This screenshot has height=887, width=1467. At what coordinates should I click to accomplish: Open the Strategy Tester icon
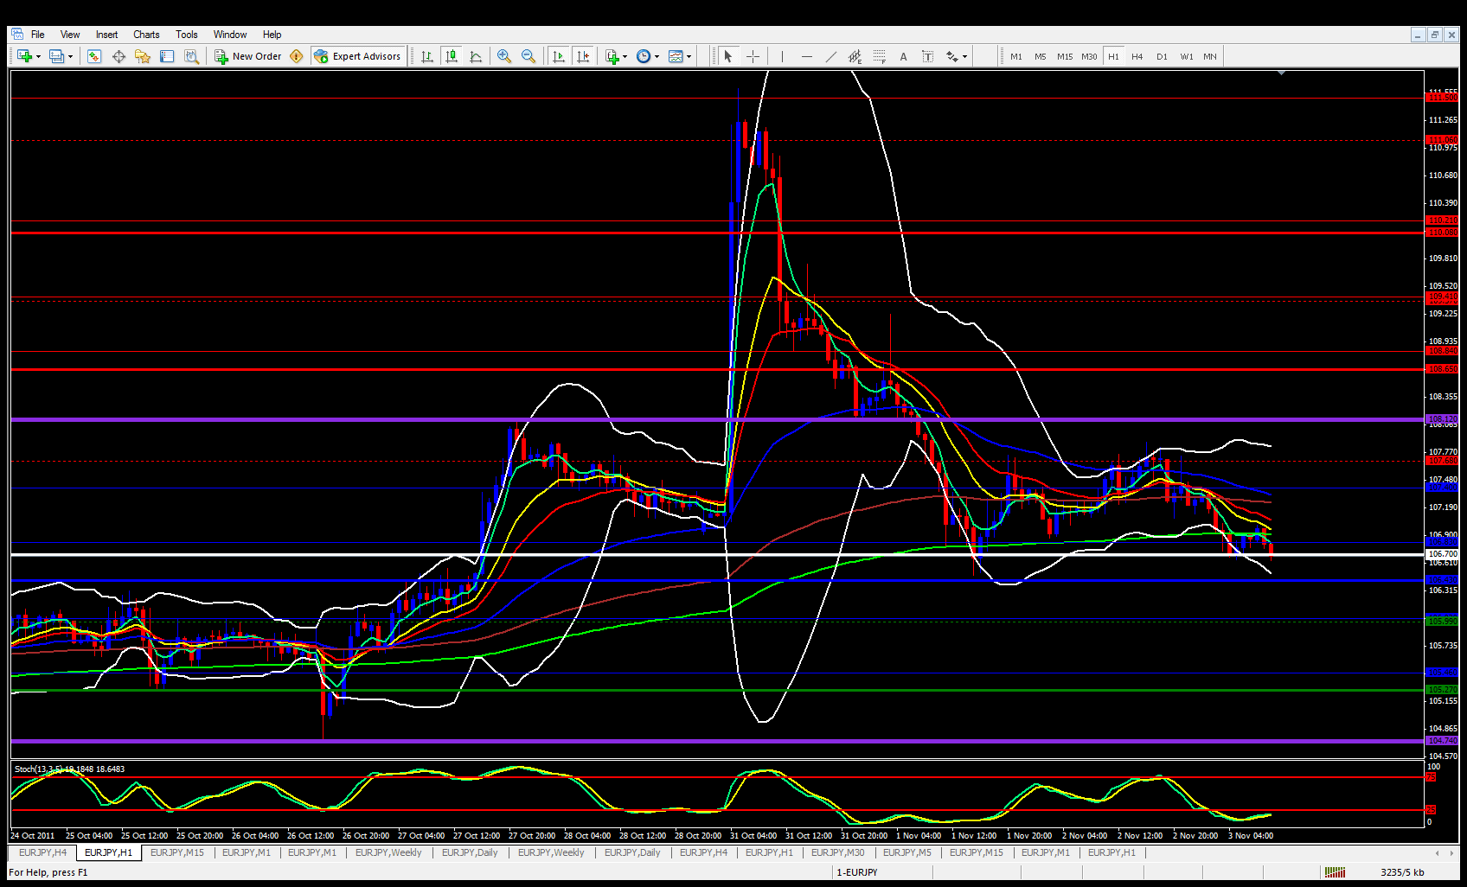(191, 56)
